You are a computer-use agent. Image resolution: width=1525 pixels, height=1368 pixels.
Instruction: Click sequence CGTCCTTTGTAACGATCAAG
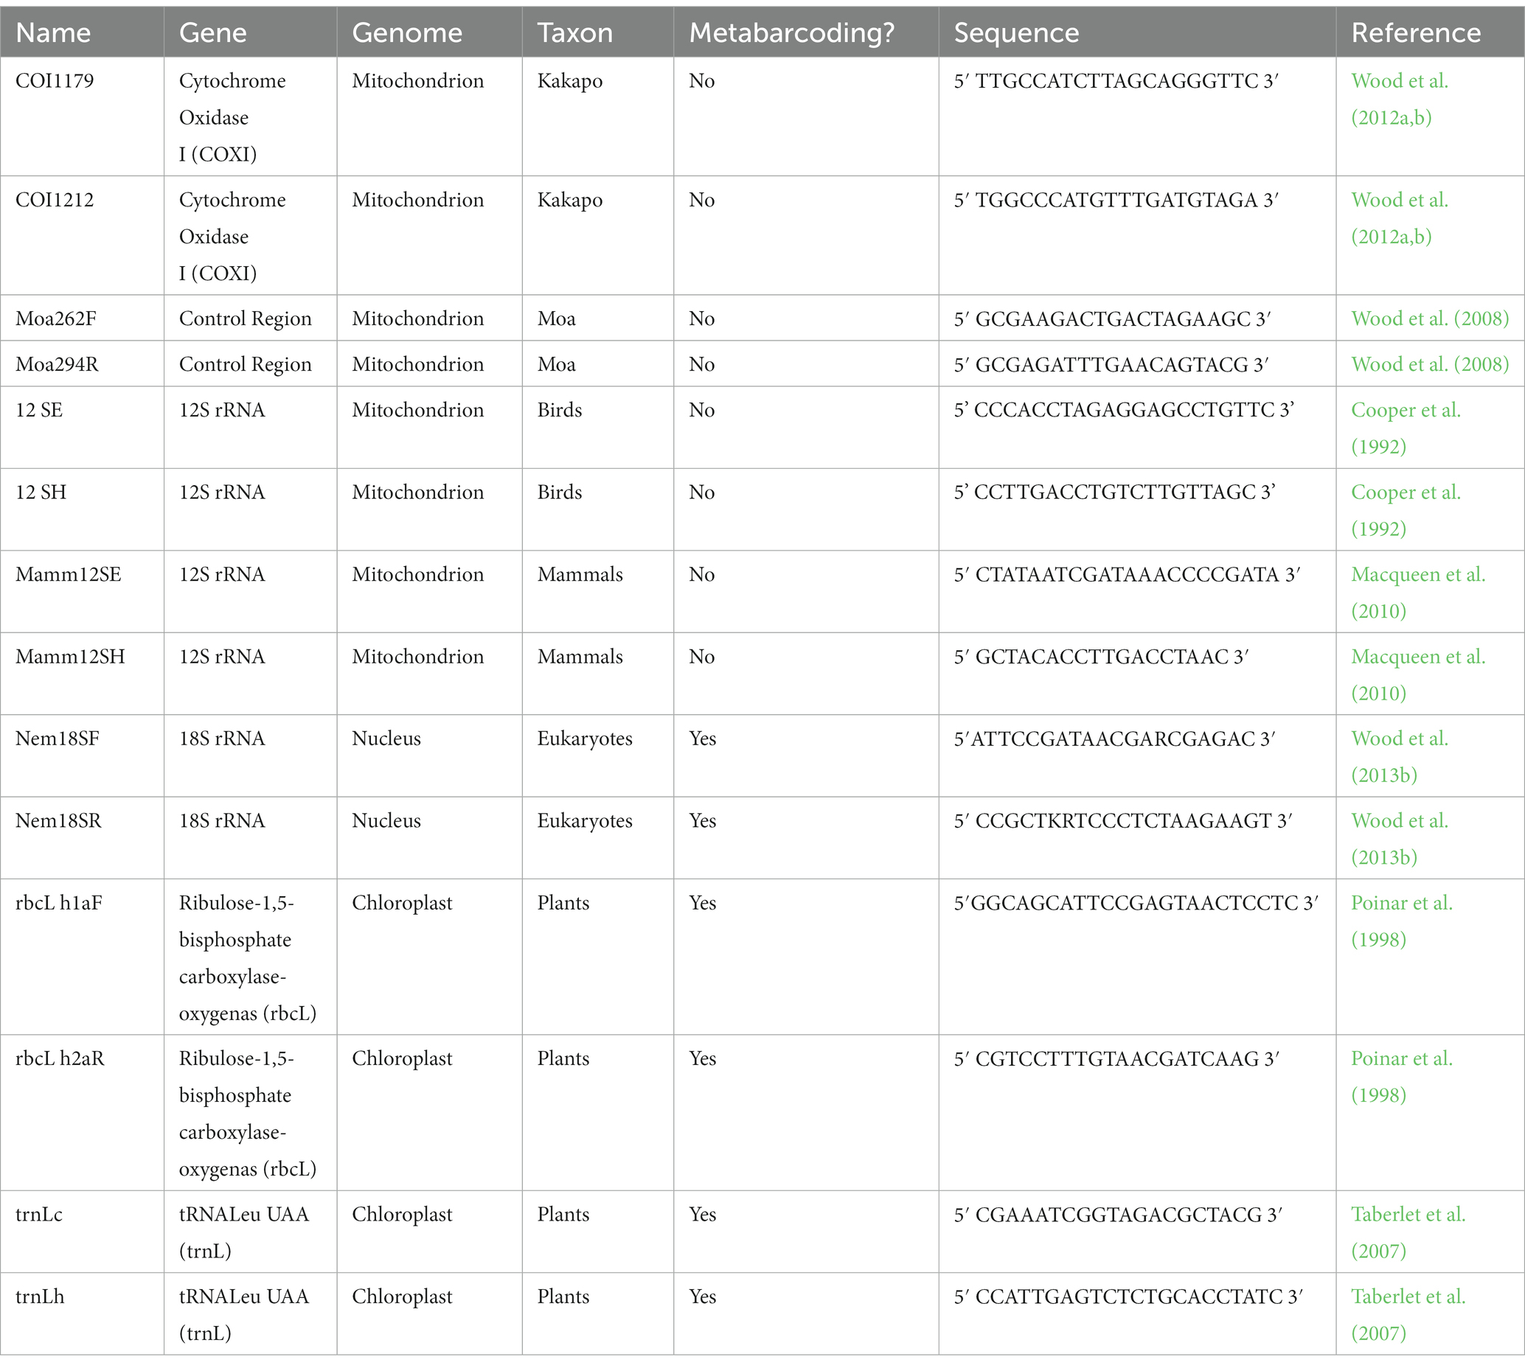click(1116, 1058)
